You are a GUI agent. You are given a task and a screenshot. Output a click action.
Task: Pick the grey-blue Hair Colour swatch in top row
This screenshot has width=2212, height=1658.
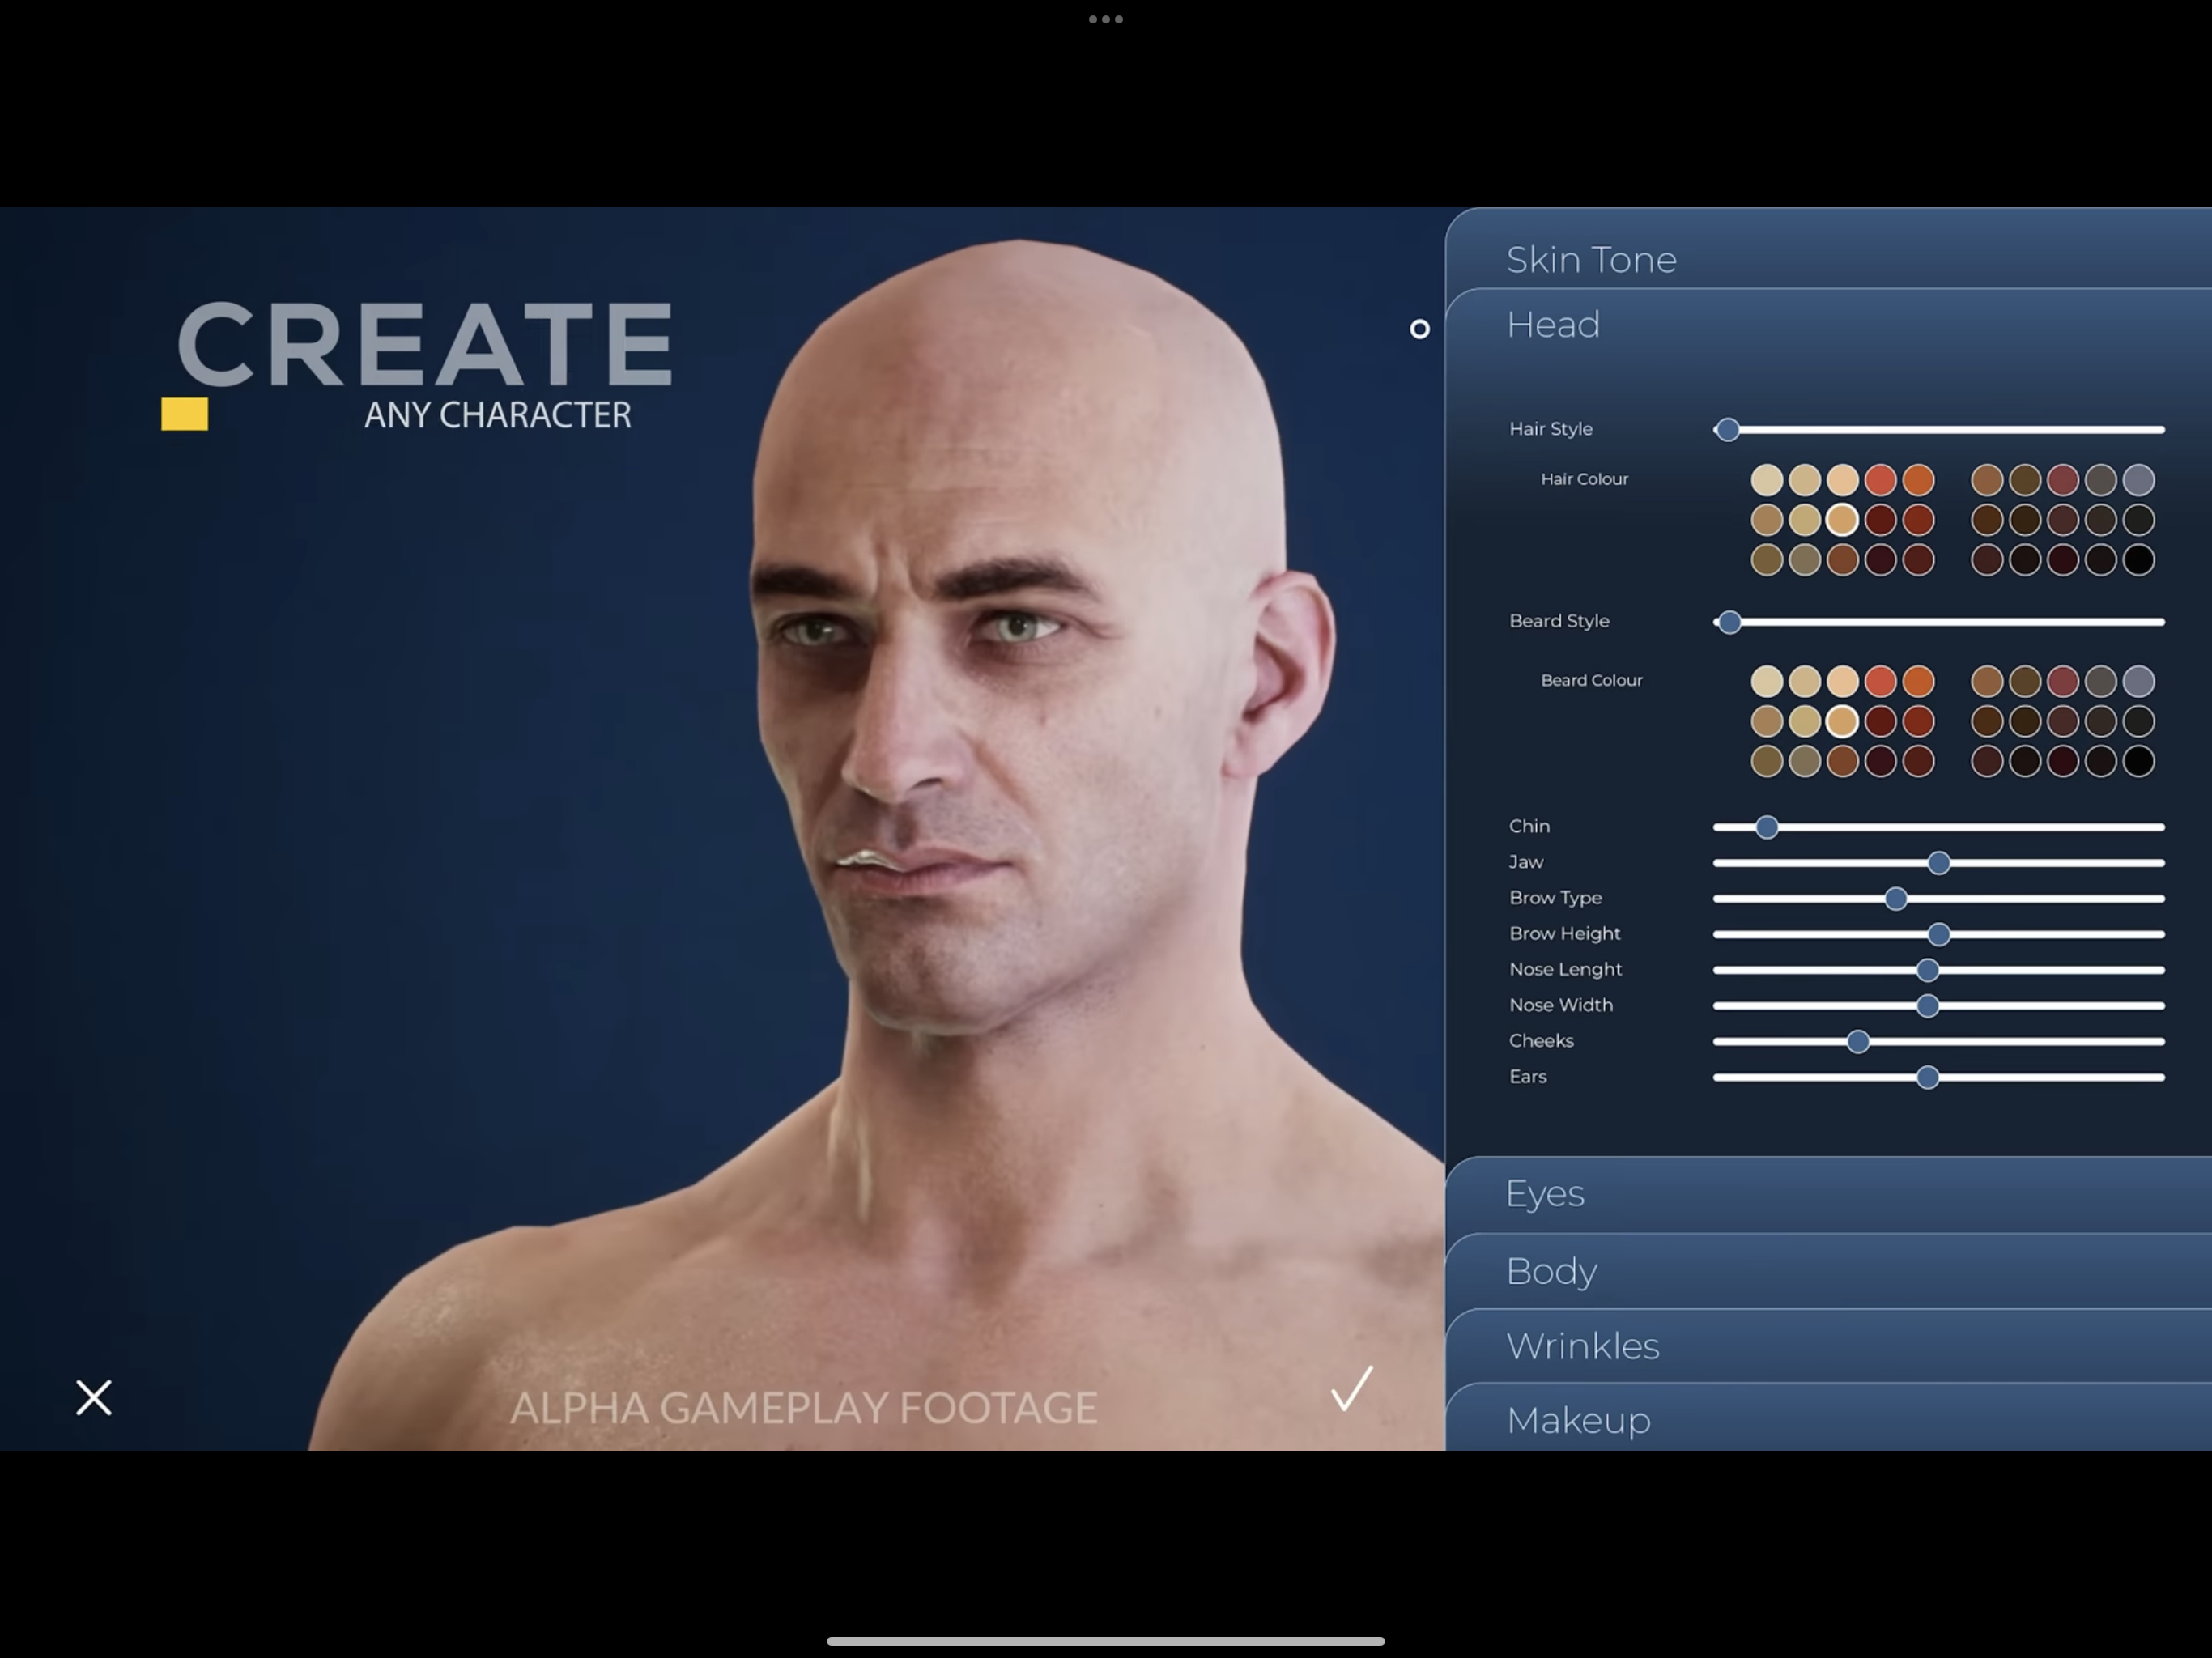[2138, 480]
